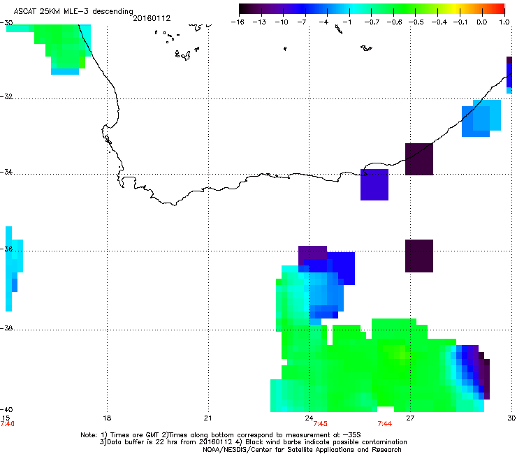517x454 pixels.
Task: Click the dark purple data square on the coastline
Action: coord(419,159)
